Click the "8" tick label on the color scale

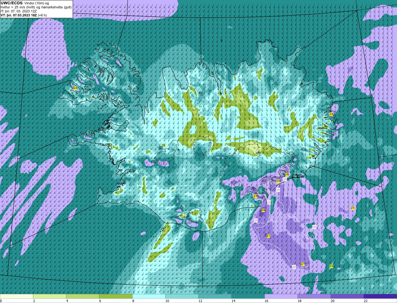(x=133, y=301)
